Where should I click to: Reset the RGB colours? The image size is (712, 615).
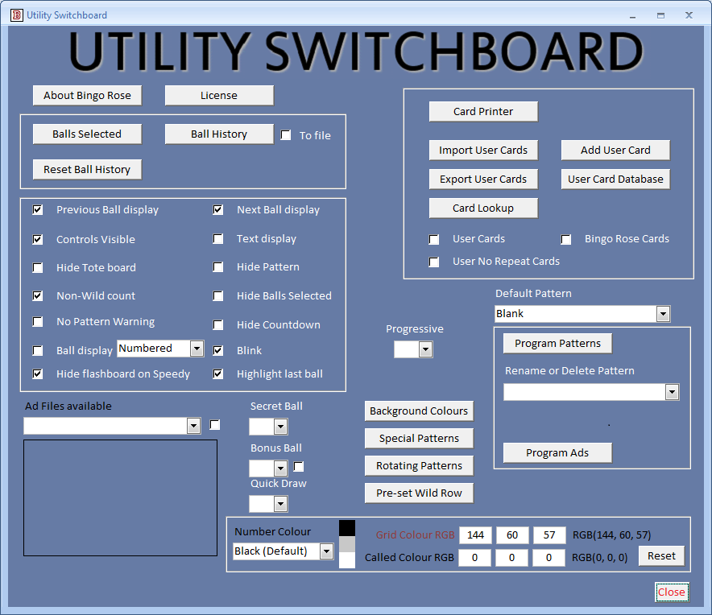pyautogui.click(x=661, y=556)
